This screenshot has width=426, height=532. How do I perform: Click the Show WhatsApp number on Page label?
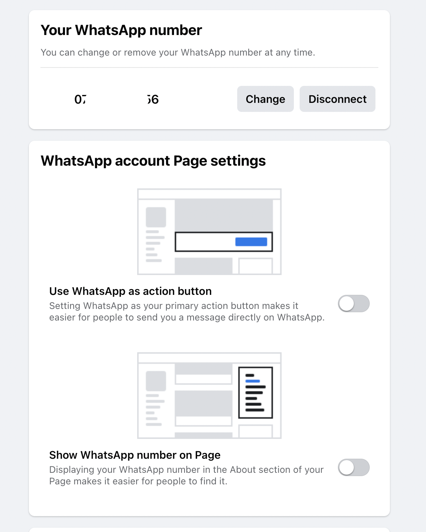click(x=135, y=455)
